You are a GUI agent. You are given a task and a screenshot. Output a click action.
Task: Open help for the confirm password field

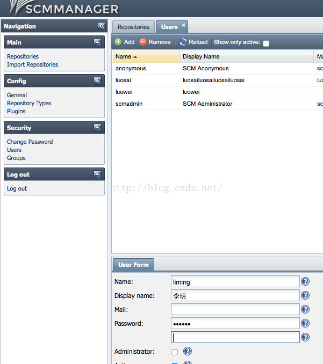(x=305, y=337)
